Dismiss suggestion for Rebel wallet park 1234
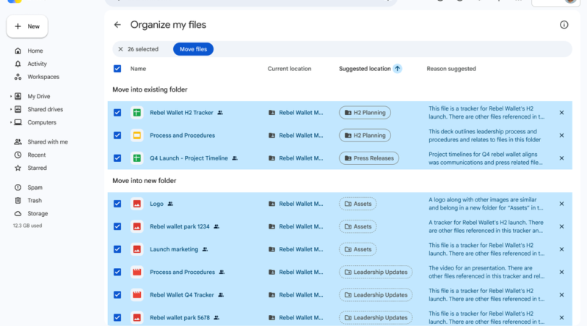Screen dimensions: 587x326 [x=561, y=226]
